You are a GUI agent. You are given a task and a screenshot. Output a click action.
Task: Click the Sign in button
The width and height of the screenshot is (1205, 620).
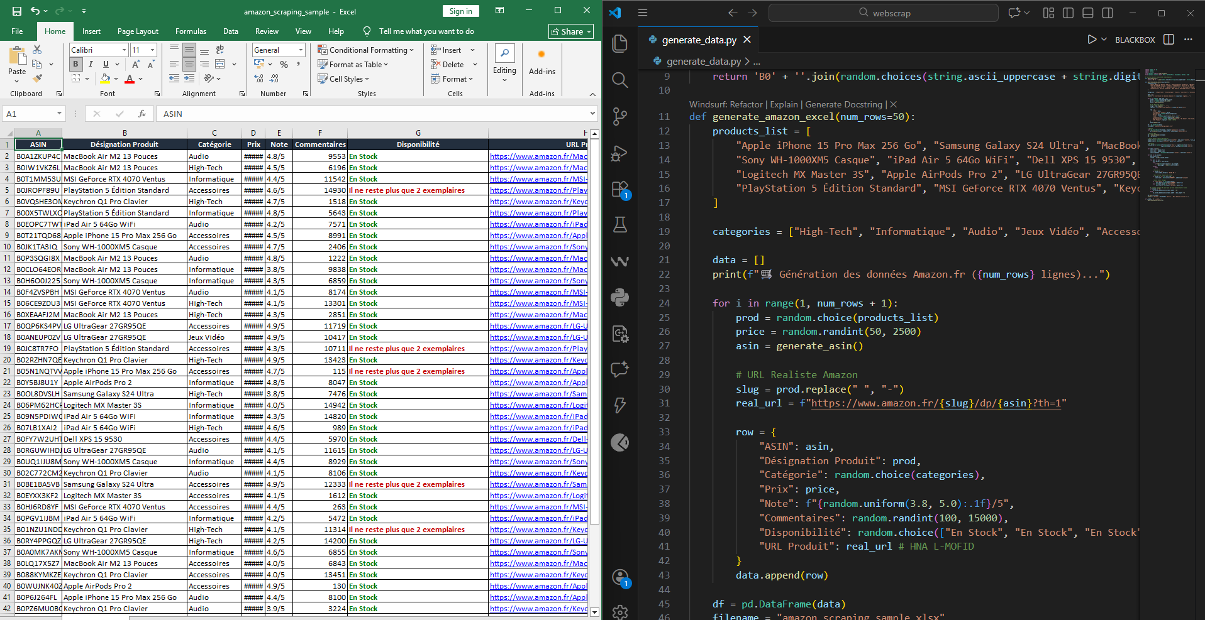pos(460,11)
